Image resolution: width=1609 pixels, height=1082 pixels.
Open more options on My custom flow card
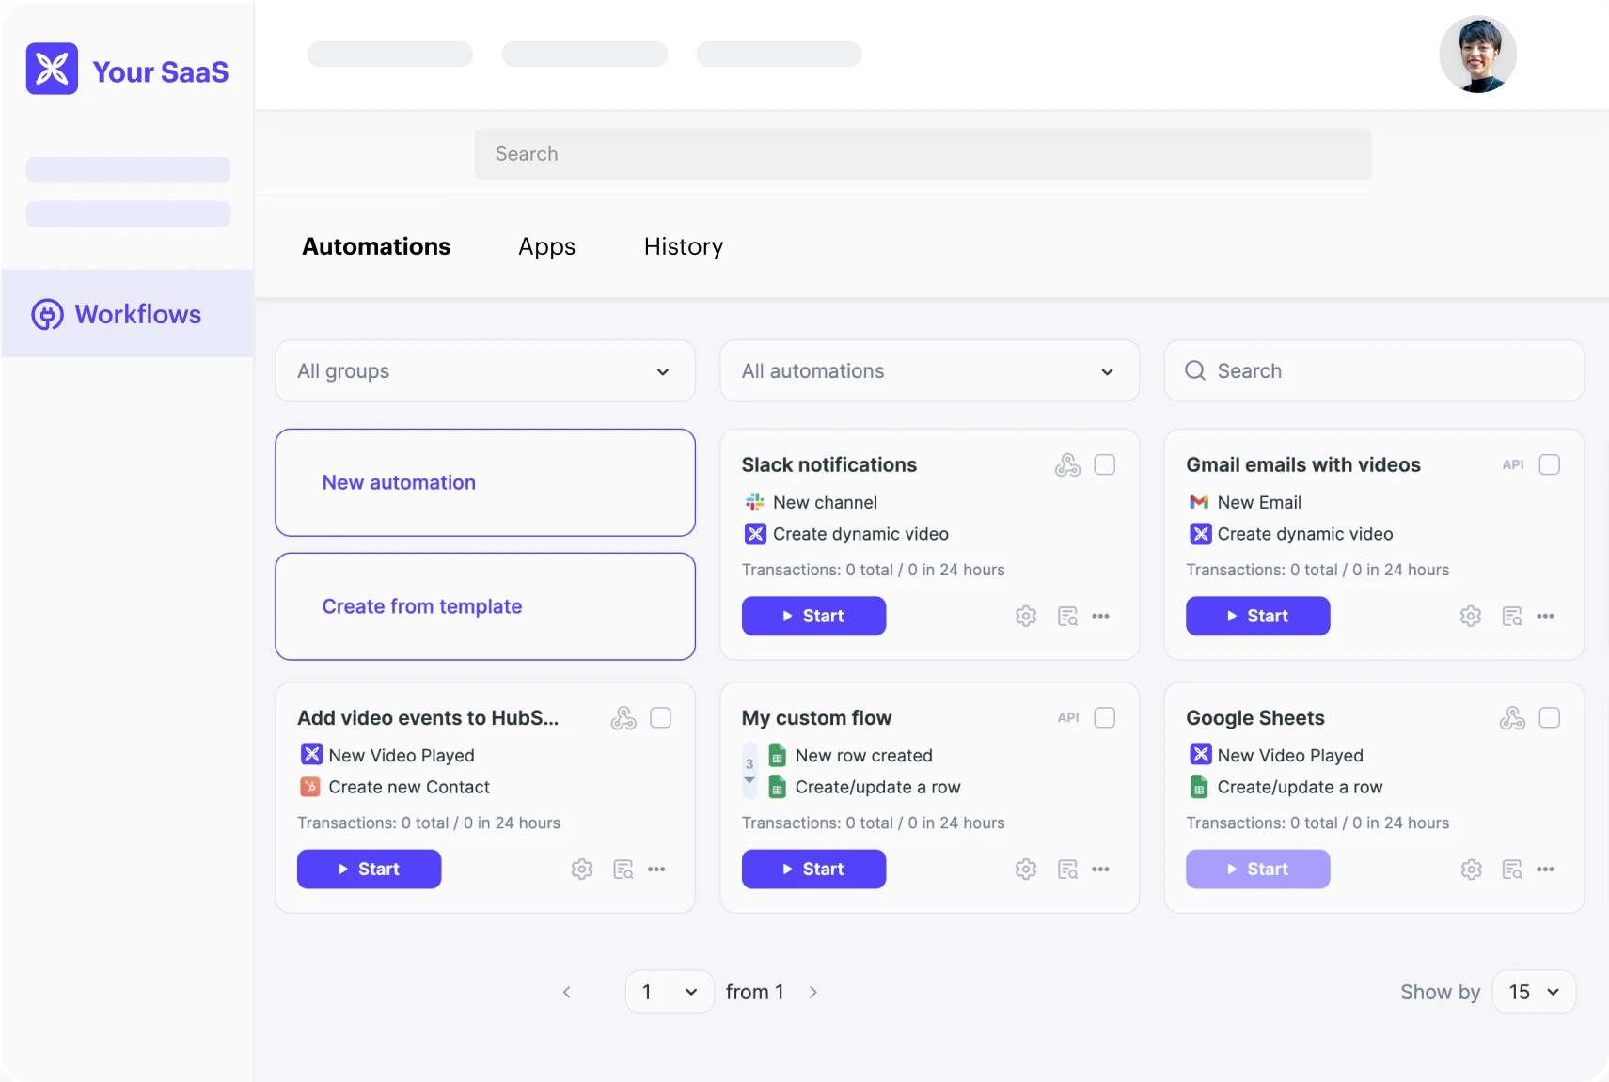[x=1100, y=870]
